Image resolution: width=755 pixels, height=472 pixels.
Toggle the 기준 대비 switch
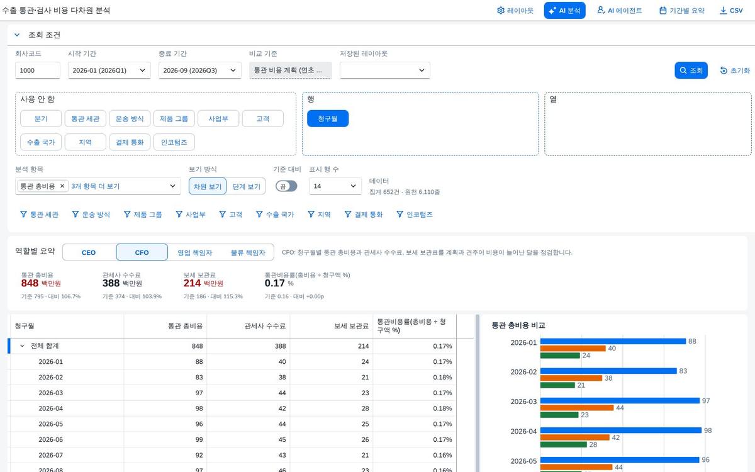(286, 186)
